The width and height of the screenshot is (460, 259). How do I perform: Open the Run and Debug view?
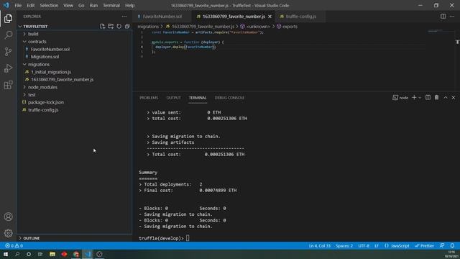[8, 68]
